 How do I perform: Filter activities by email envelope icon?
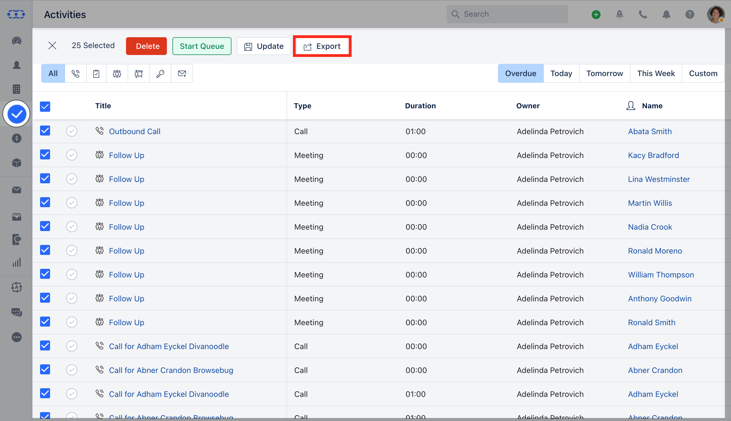(x=182, y=73)
